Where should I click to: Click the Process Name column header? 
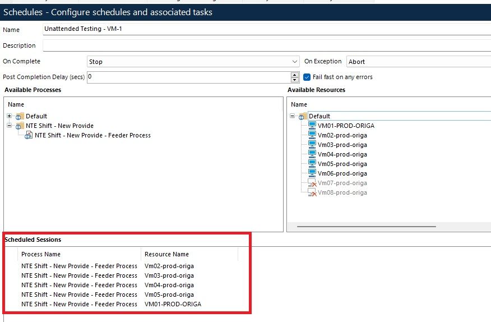click(40, 254)
